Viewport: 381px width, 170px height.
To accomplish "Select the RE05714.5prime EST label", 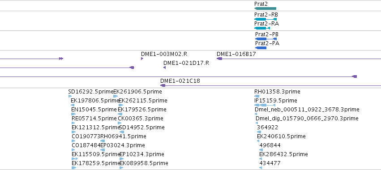I will 94,119.
